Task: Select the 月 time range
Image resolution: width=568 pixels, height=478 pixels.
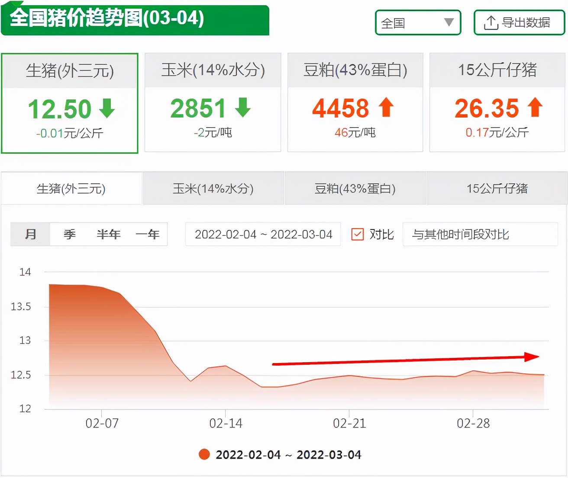Action: (x=30, y=234)
